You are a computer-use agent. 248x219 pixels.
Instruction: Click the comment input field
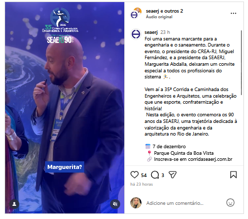[x=184, y=203]
